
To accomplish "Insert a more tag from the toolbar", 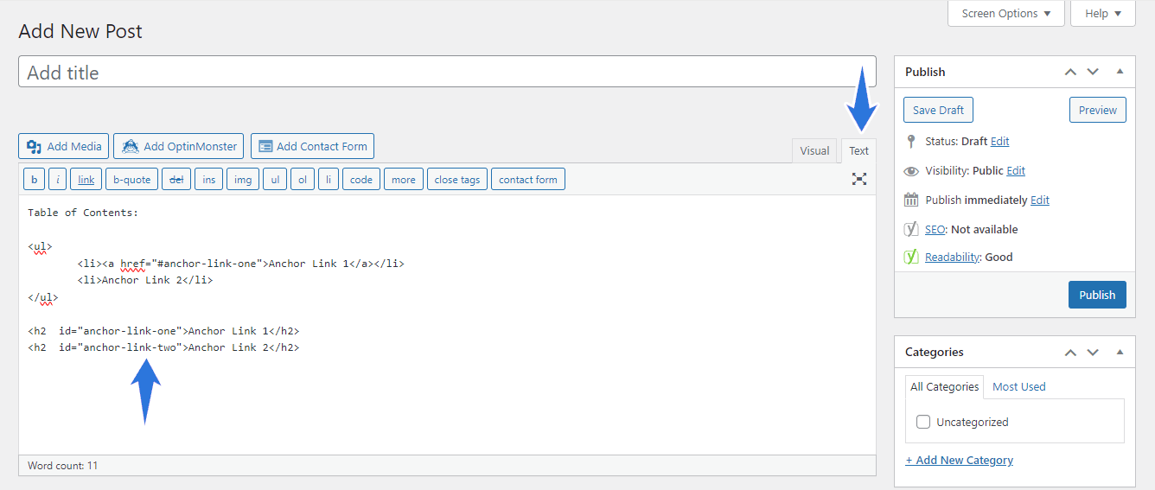I will (x=404, y=180).
